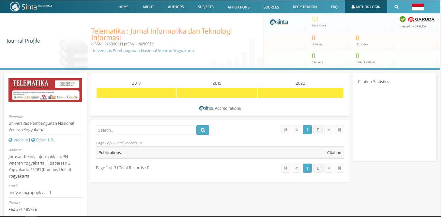This screenshot has width=441, height=217.
Task: Click the Telematika journal cover thumbnail
Action: (x=45, y=90)
